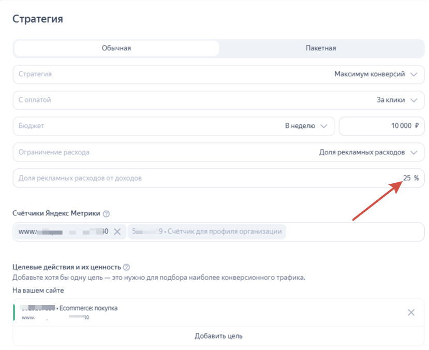429x350 pixels.
Task: Click chevron in Ограничение расхода row
Action: click(413, 152)
